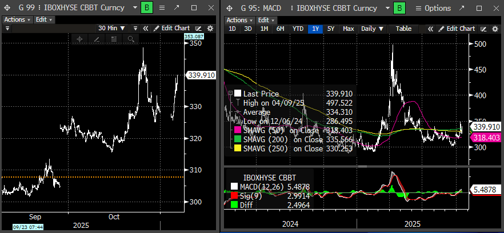
Task: Open the green B button in G 99 window
Action: click(x=147, y=8)
